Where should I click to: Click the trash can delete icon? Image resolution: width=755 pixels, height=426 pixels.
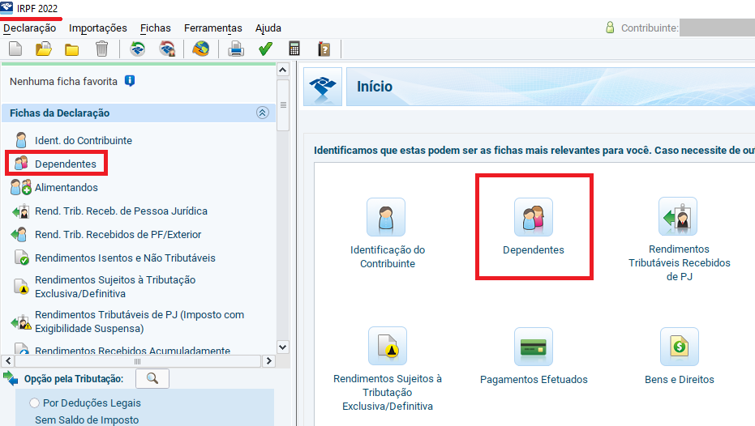(101, 49)
